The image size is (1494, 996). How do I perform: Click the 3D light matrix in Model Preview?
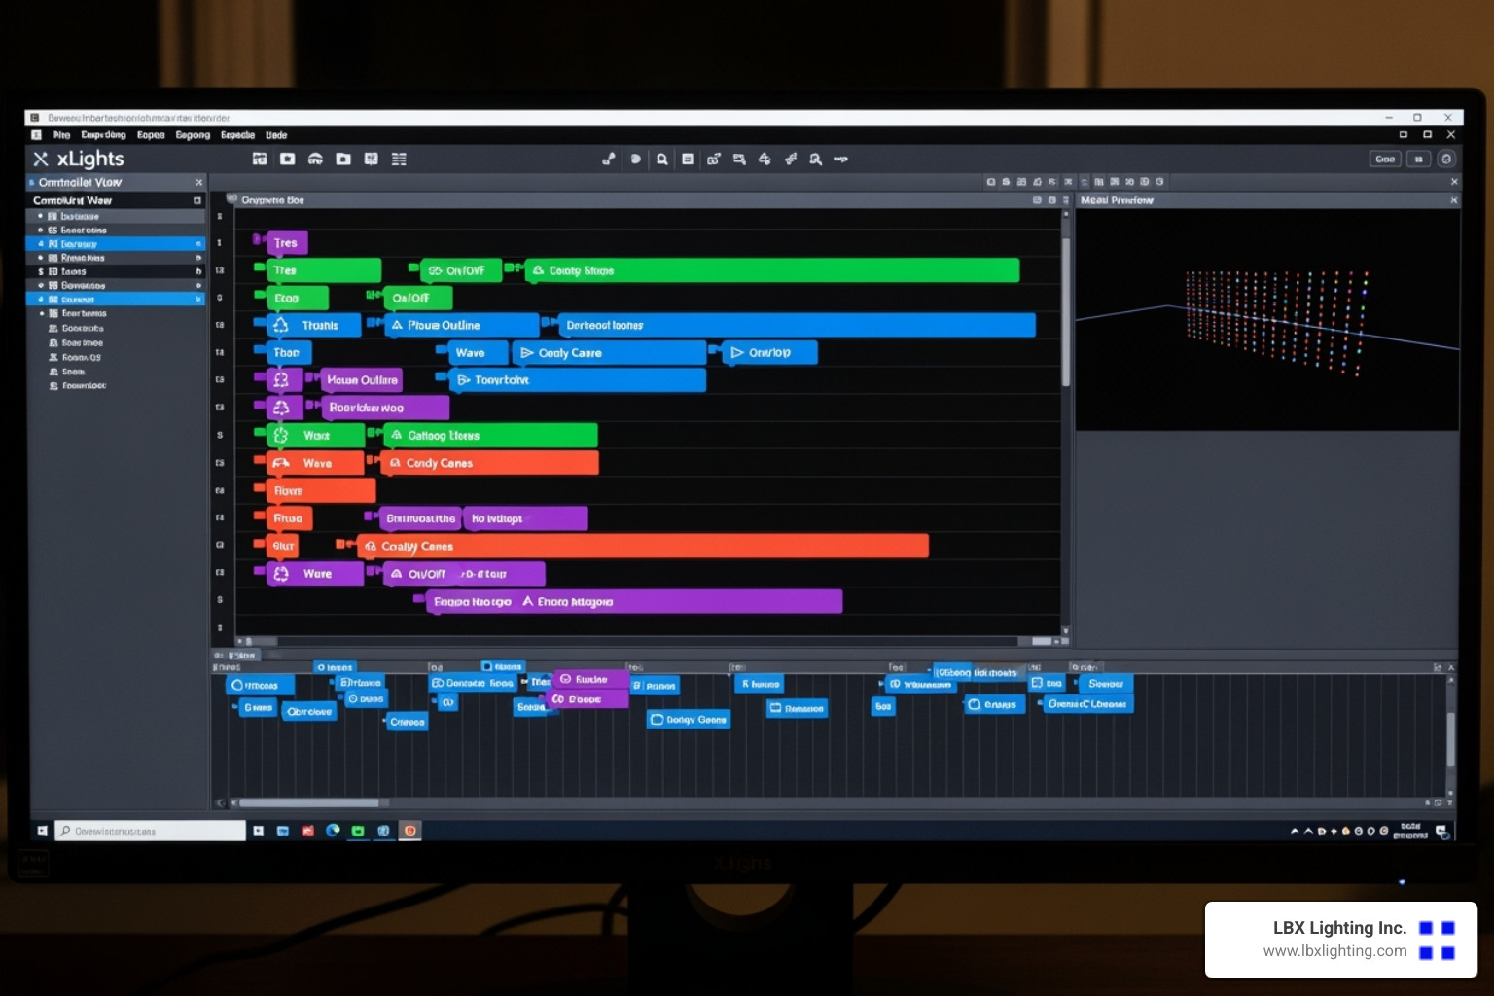click(1275, 323)
